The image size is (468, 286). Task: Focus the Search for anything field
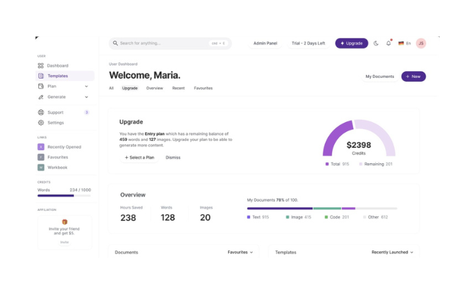(170, 43)
